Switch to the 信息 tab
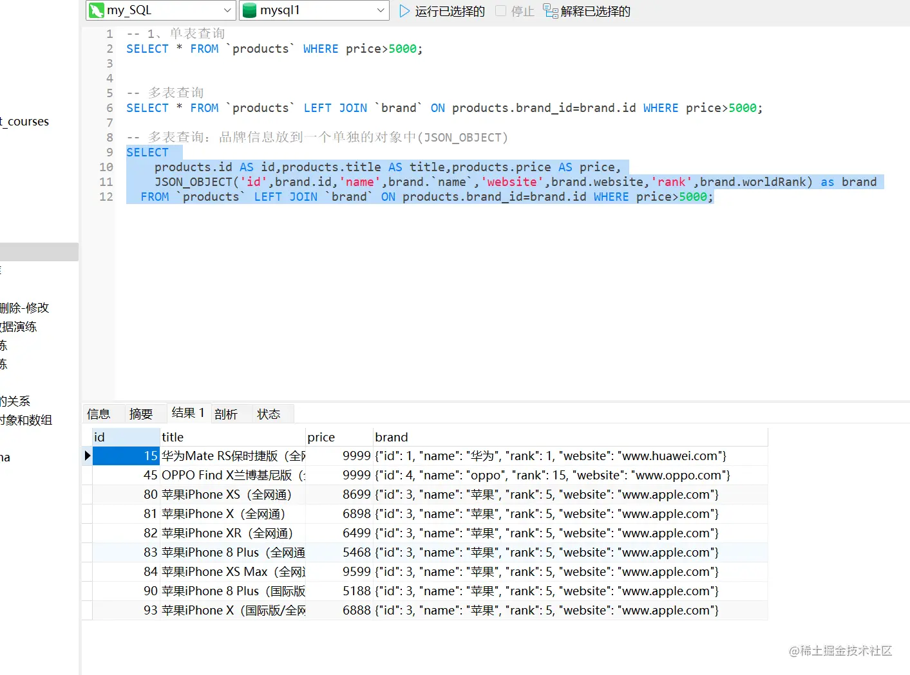Image resolution: width=910 pixels, height=675 pixels. [x=99, y=414]
